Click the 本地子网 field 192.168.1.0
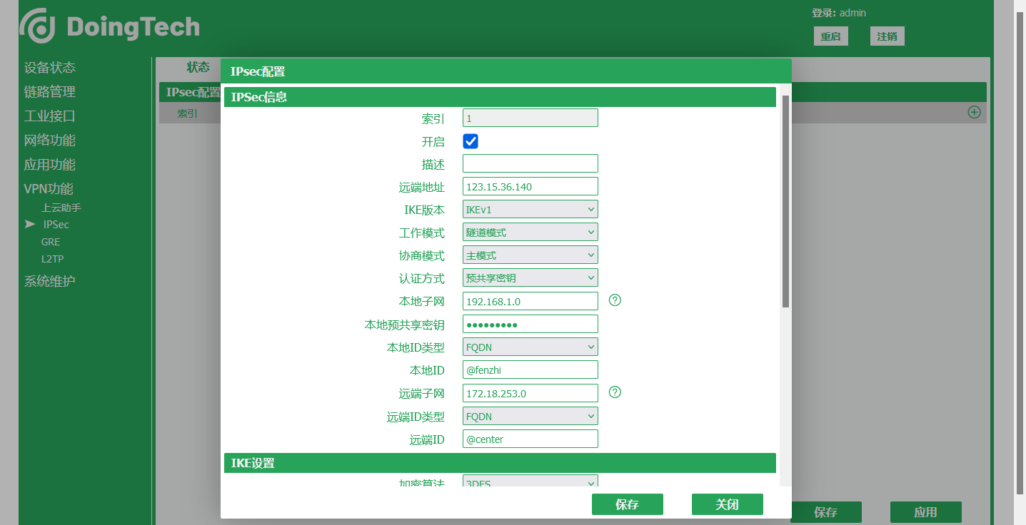Image resolution: width=1026 pixels, height=525 pixels. pyautogui.click(x=530, y=301)
